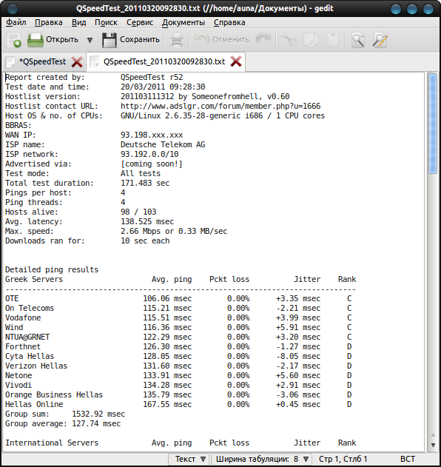Click the 'Detailed ping results' heading
Image resolution: width=441 pixels, height=467 pixels.
coord(52,269)
